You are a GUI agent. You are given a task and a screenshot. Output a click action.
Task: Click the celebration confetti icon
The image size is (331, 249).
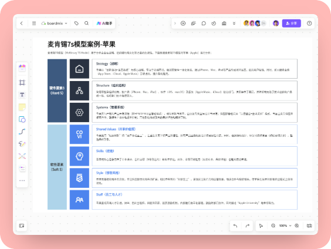click(x=193, y=23)
